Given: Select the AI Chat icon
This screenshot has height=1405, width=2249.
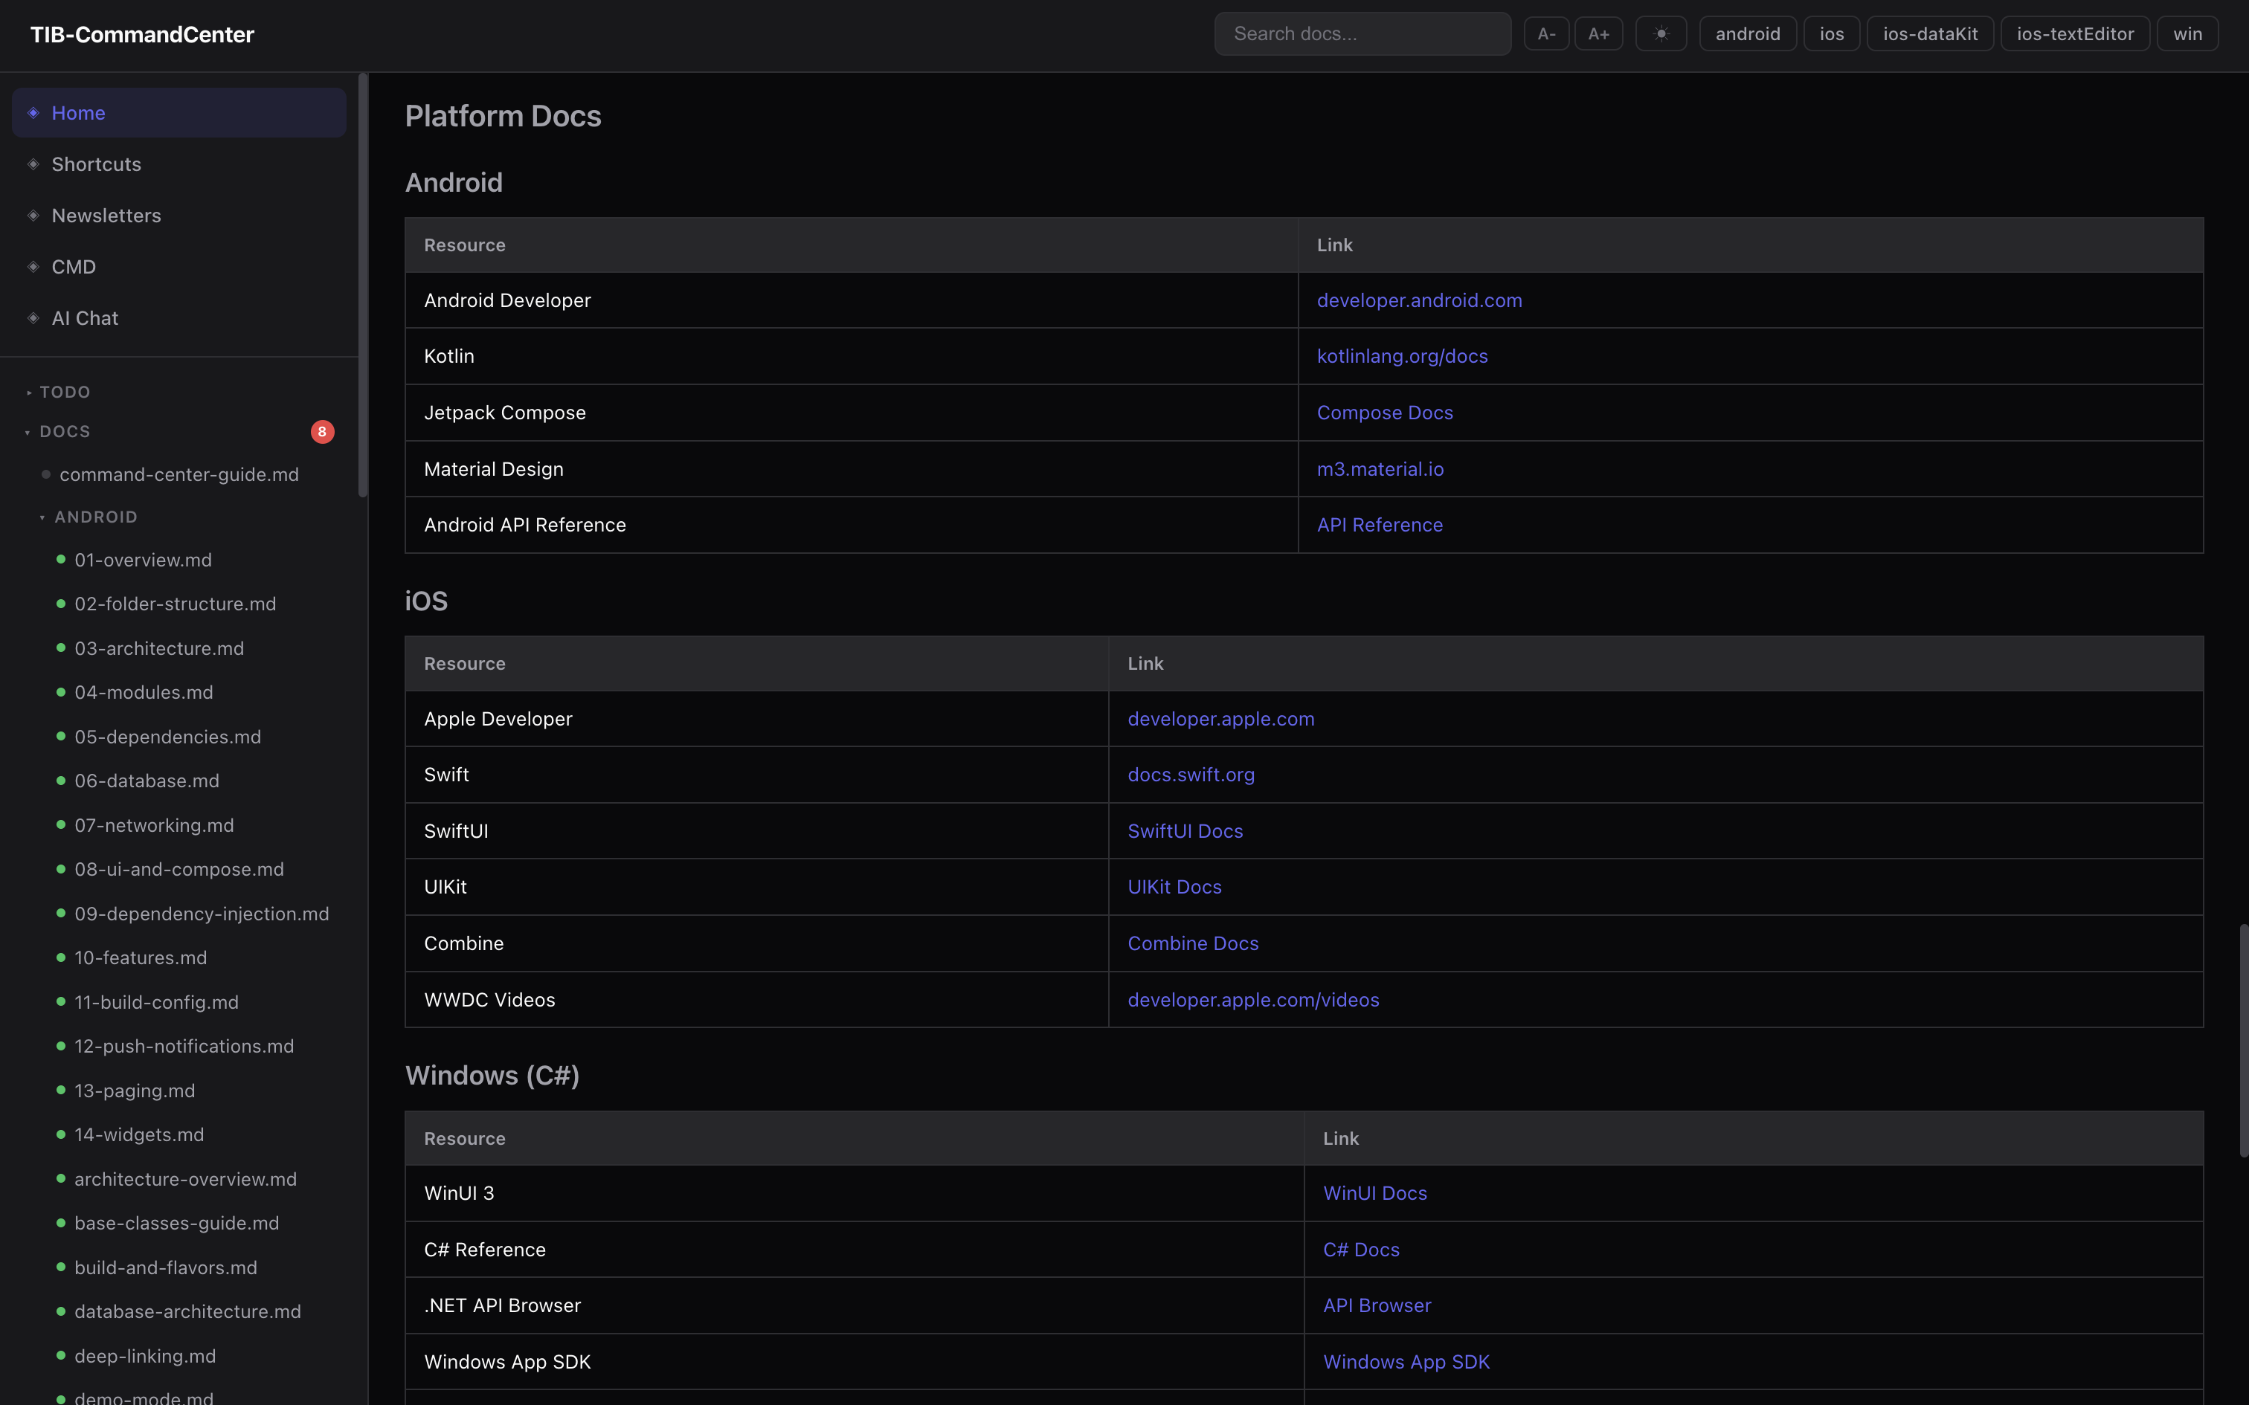Looking at the screenshot, I should (33, 318).
